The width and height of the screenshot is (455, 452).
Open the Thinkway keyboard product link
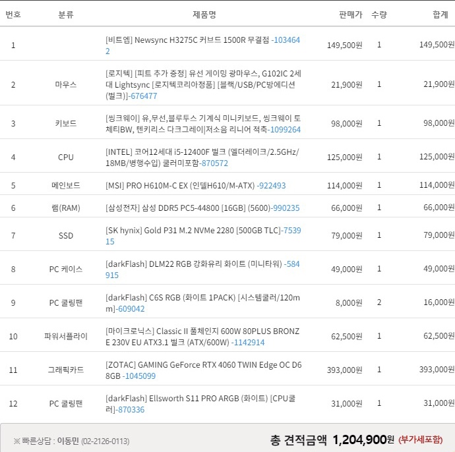pyautogui.click(x=203, y=124)
